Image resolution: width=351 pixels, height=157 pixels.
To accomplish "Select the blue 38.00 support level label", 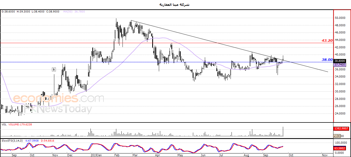I will (x=327, y=60).
